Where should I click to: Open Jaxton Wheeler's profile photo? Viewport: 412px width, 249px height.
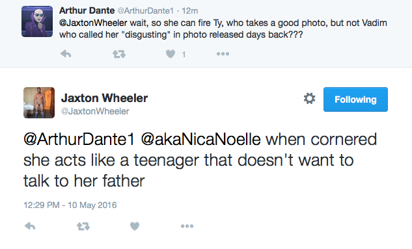[x=39, y=103]
